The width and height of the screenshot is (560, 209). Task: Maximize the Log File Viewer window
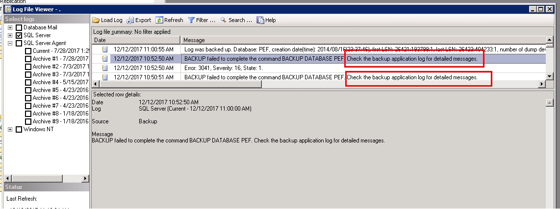[x=541, y=9]
